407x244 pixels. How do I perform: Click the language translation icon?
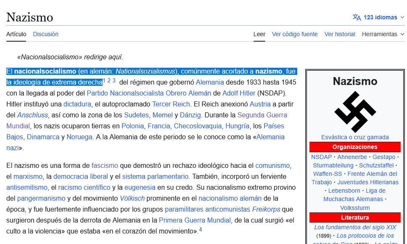pos(357,17)
